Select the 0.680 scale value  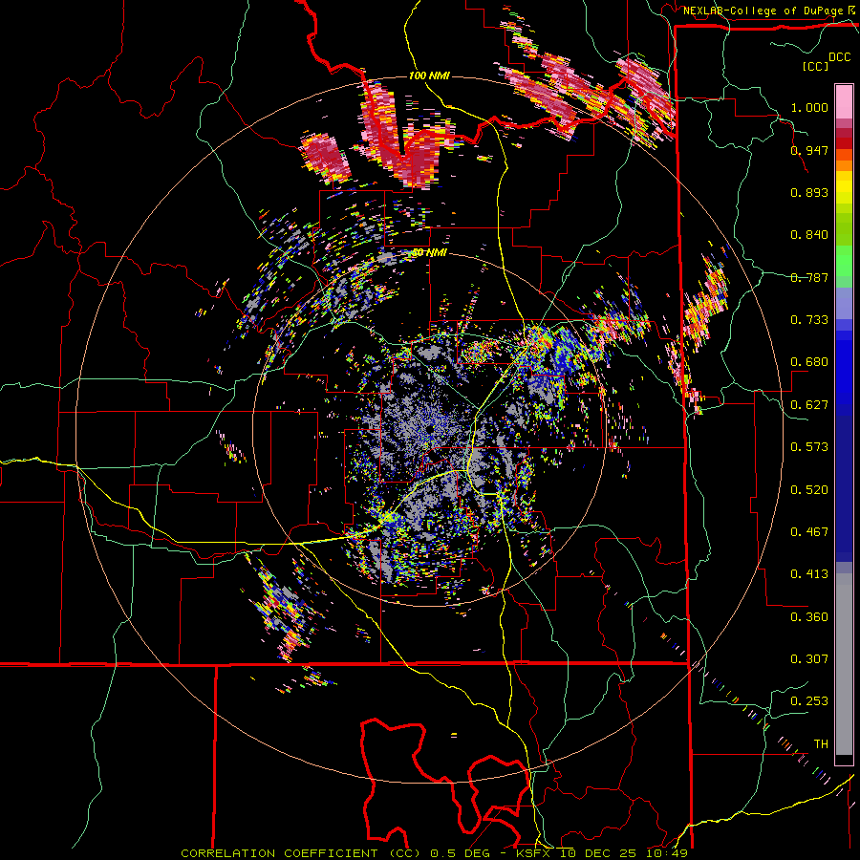[x=809, y=362]
